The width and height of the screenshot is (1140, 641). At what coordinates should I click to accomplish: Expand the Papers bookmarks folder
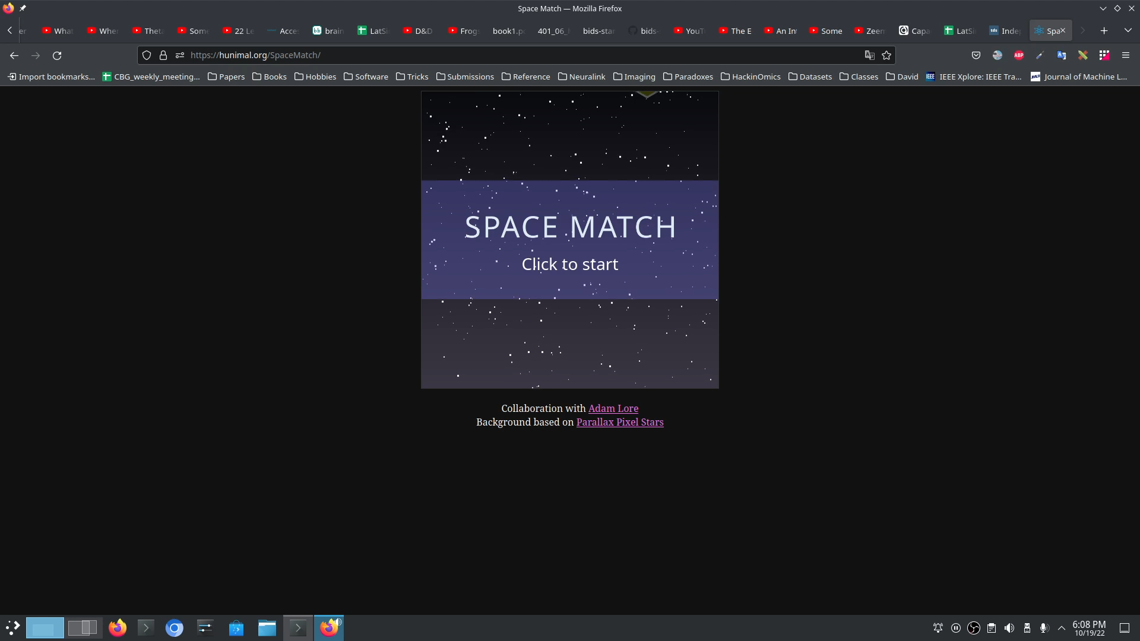point(226,77)
